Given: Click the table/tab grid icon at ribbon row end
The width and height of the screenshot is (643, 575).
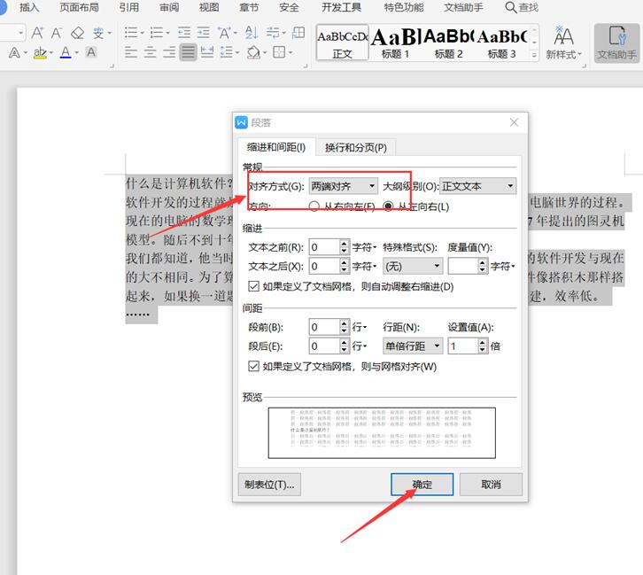Looking at the screenshot, I should tap(298, 33).
